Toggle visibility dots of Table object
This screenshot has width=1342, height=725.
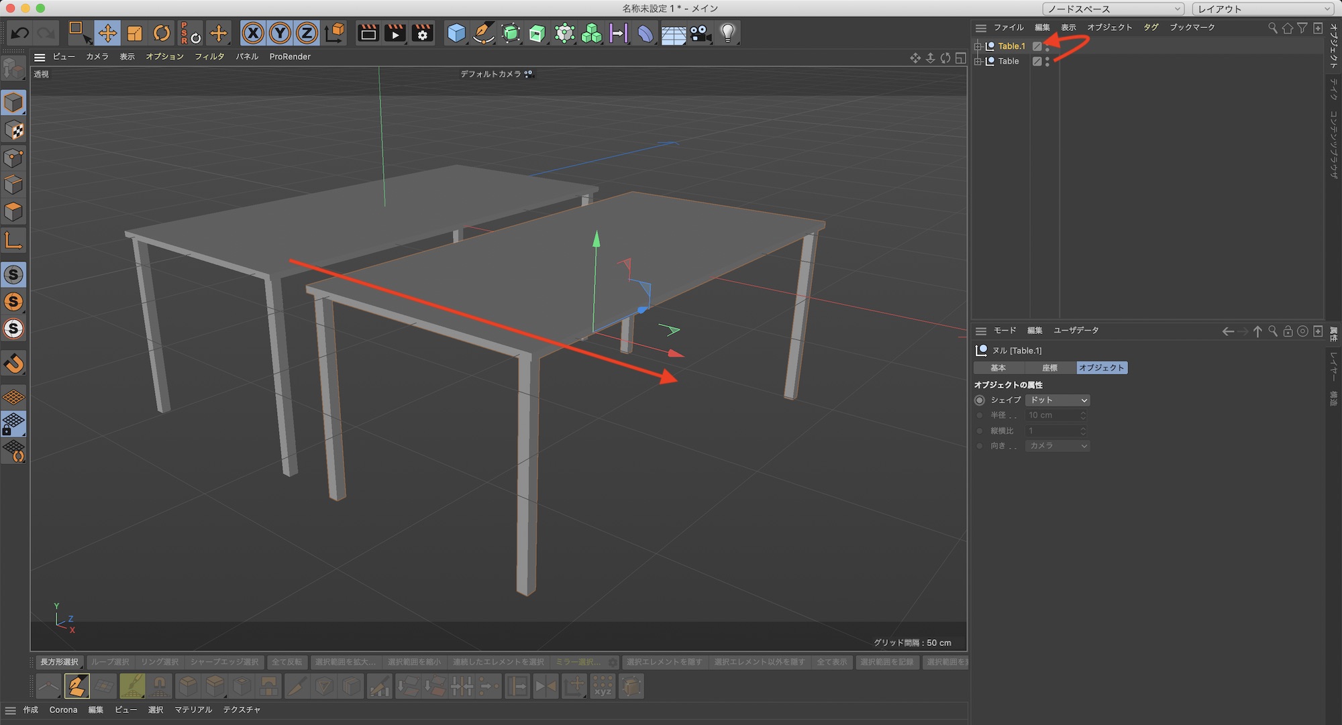[1047, 61]
